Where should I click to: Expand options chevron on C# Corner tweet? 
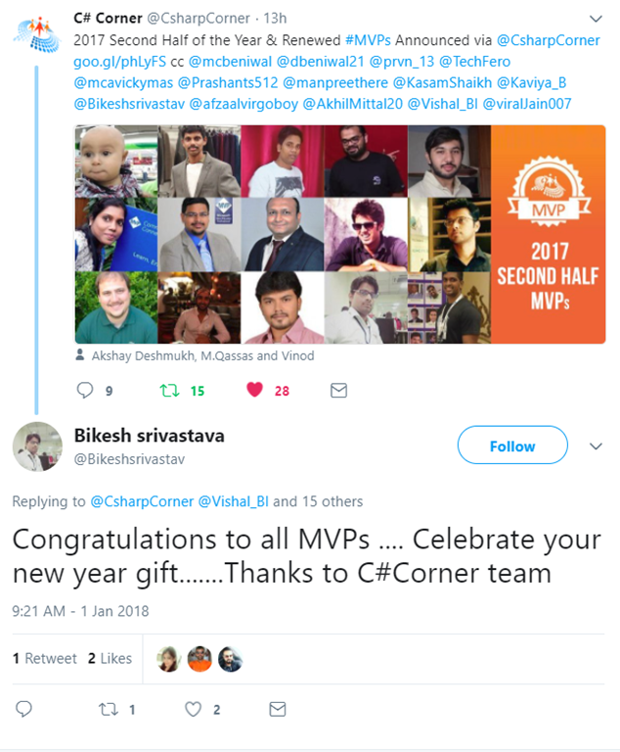tap(596, 19)
